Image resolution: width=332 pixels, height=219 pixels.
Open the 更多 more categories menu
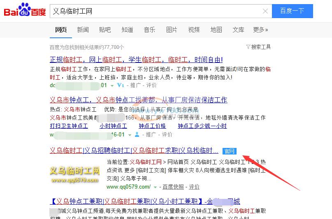click(260, 30)
